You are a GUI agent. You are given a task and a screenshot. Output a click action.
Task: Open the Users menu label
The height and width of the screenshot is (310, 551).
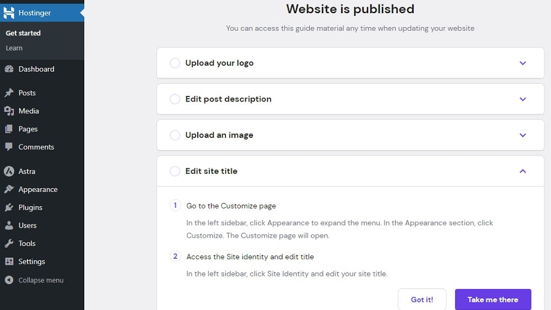coord(28,226)
